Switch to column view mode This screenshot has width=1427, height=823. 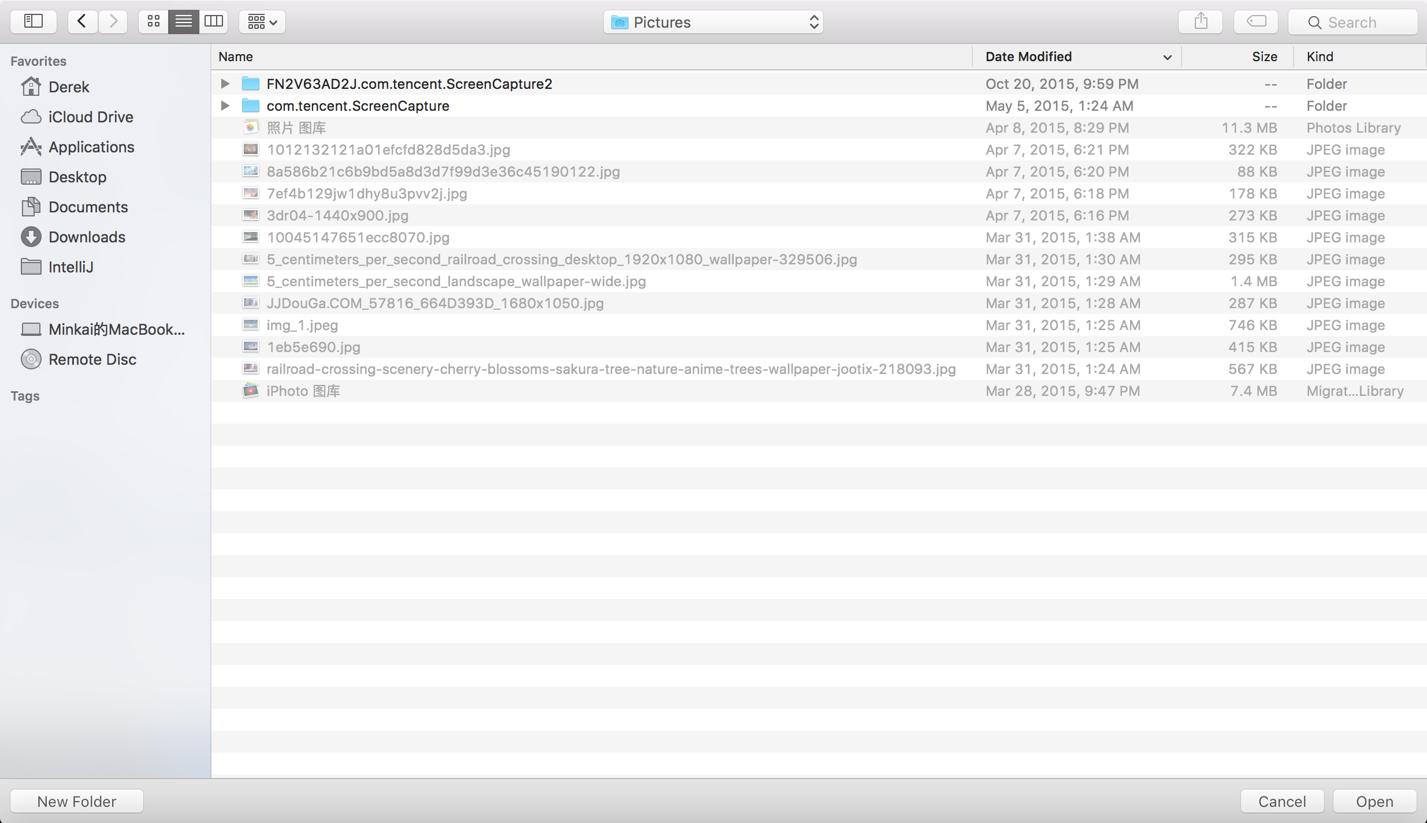coord(213,22)
